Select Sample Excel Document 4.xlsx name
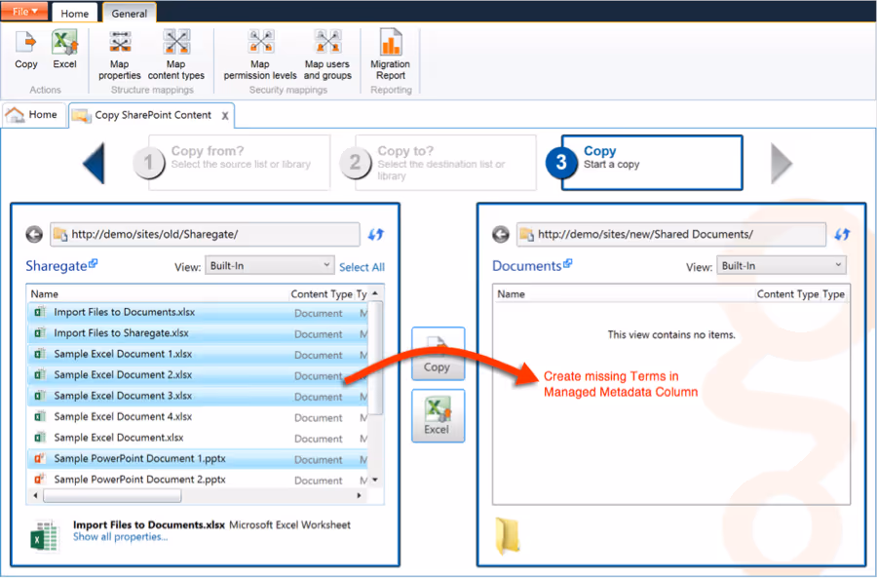Image resolution: width=877 pixels, height=578 pixels. (x=123, y=417)
